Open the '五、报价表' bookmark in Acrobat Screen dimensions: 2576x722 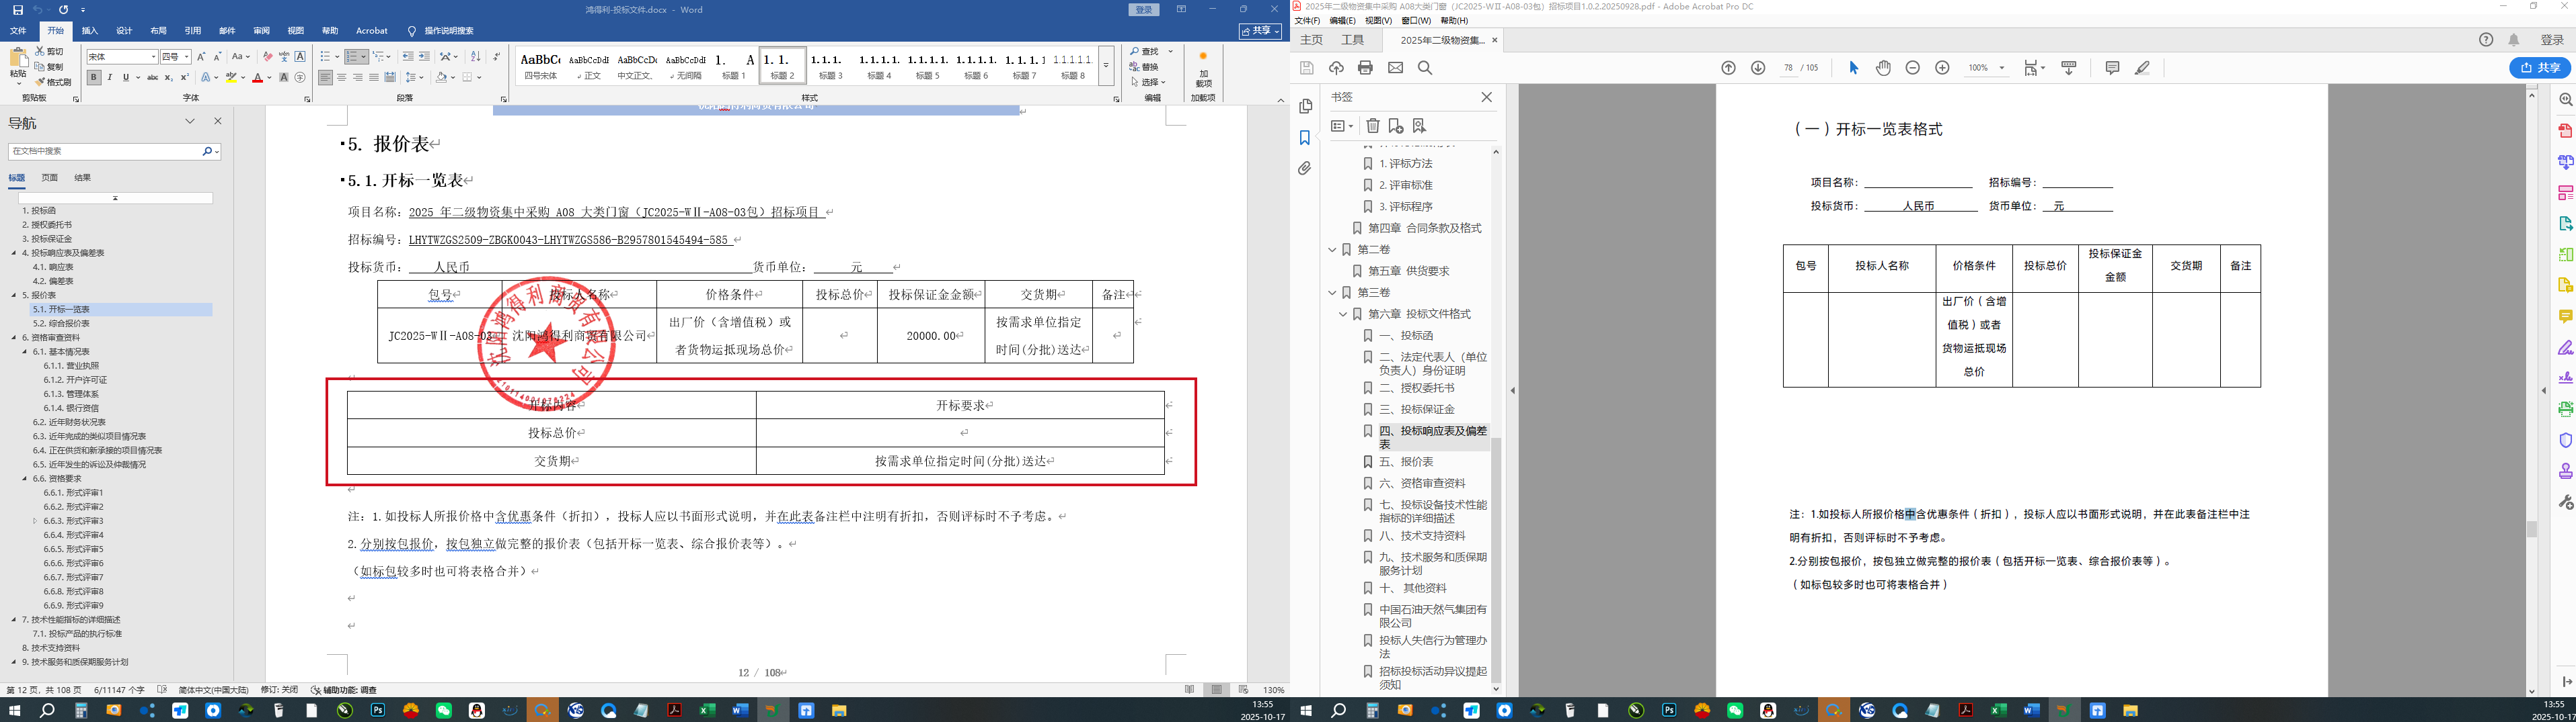point(1406,462)
